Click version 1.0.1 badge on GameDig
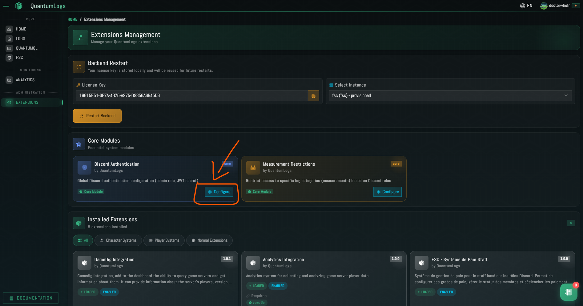Screen dimensions: 583x306 [227, 259]
